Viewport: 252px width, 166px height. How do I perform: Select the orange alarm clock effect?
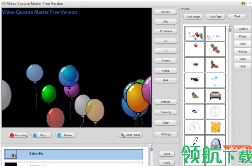pyautogui.click(x=215, y=127)
